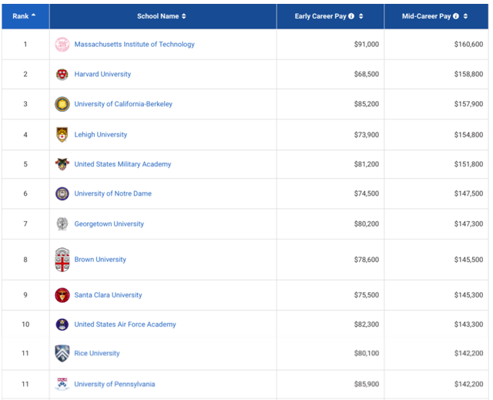Open University of California-Berkeley link

123,104
